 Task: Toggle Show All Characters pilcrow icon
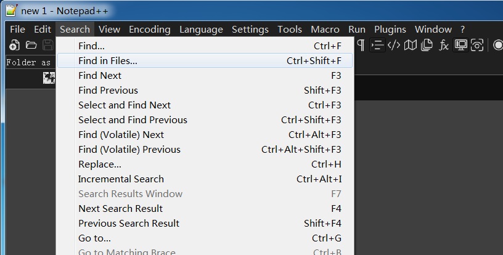[x=361, y=45]
